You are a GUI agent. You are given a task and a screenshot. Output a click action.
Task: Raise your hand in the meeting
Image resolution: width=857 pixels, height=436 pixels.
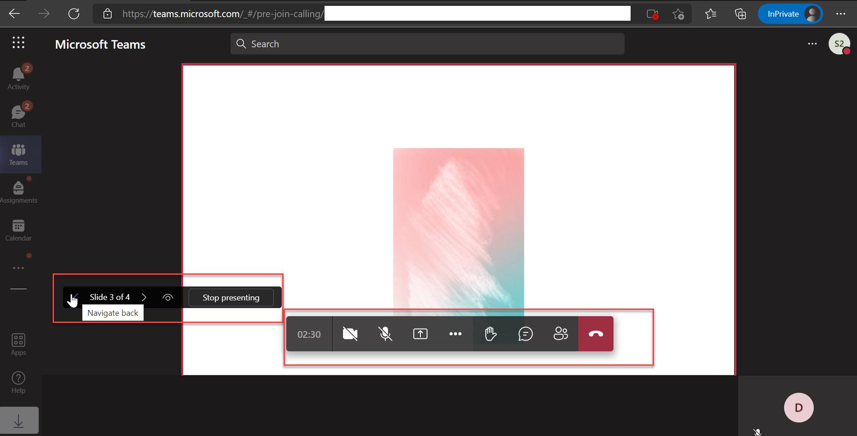pyautogui.click(x=490, y=334)
